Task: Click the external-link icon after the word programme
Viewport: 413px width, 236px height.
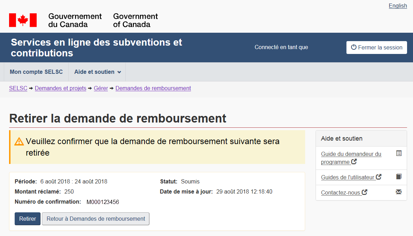Action: [x=354, y=162]
